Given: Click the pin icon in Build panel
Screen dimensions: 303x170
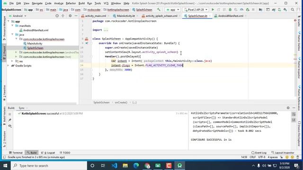Looking at the screenshot, I should 10,120.
